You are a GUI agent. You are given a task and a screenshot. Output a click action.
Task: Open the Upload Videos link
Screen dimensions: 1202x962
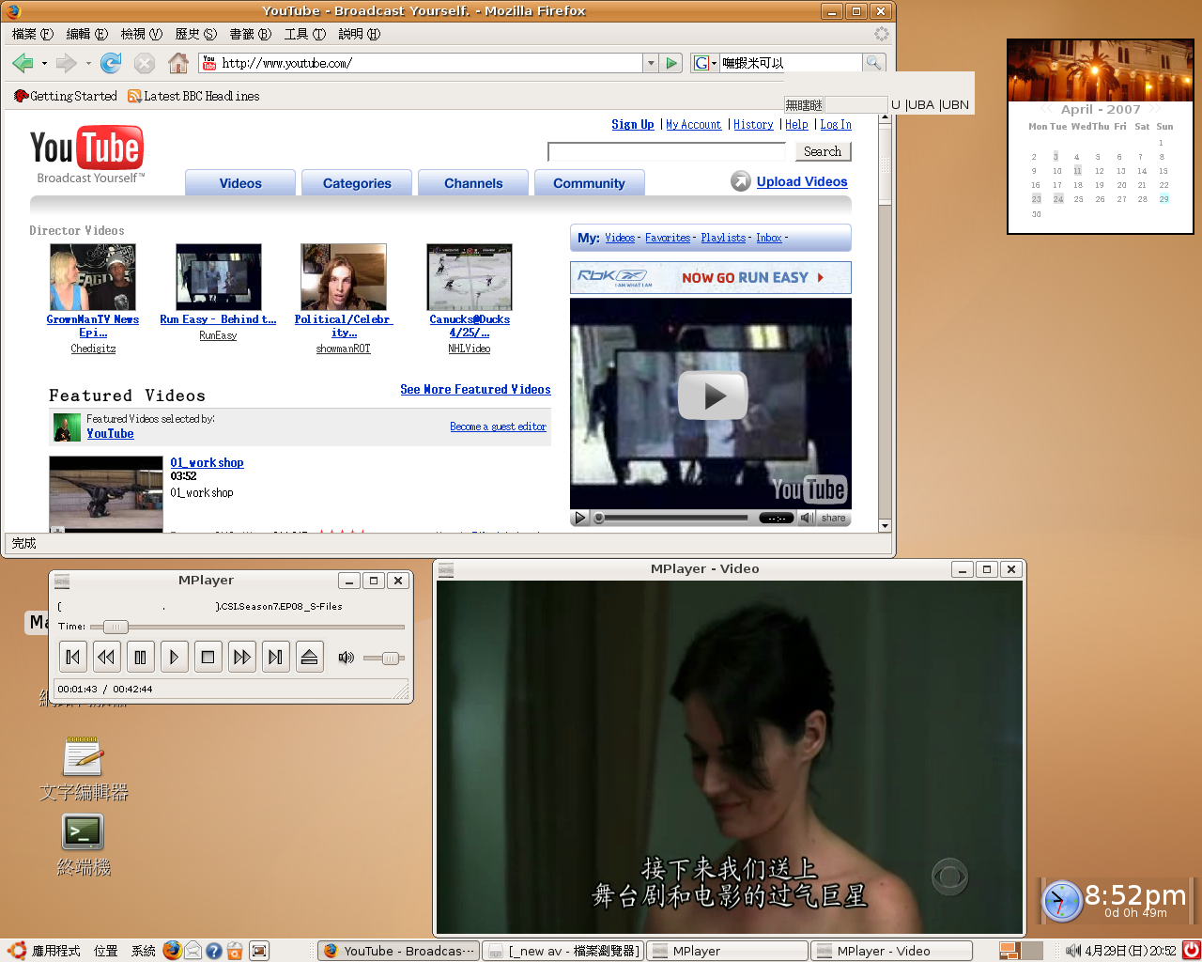click(x=802, y=181)
